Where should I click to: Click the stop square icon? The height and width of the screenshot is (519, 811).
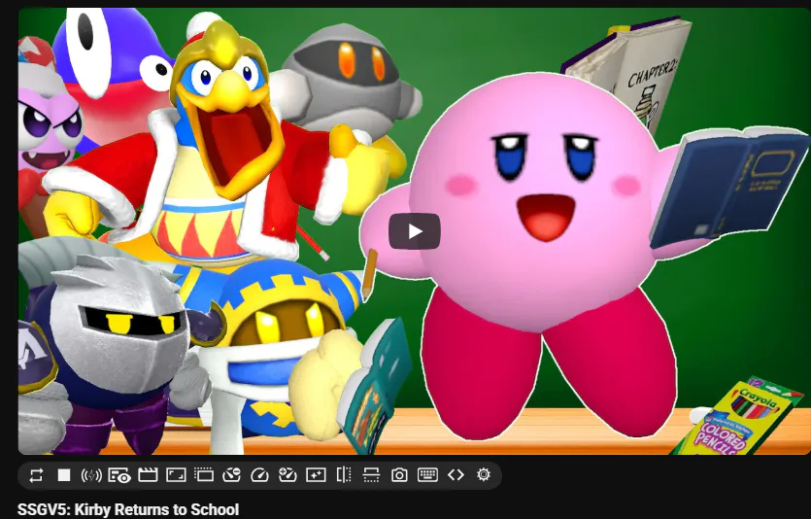click(x=64, y=475)
